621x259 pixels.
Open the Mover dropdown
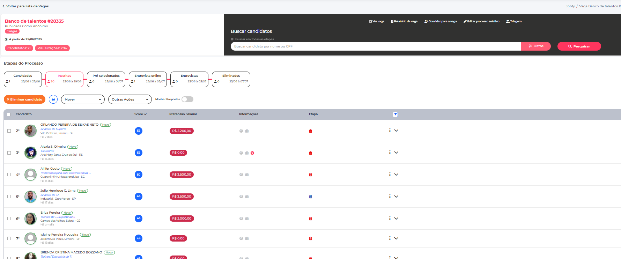pos(83,99)
